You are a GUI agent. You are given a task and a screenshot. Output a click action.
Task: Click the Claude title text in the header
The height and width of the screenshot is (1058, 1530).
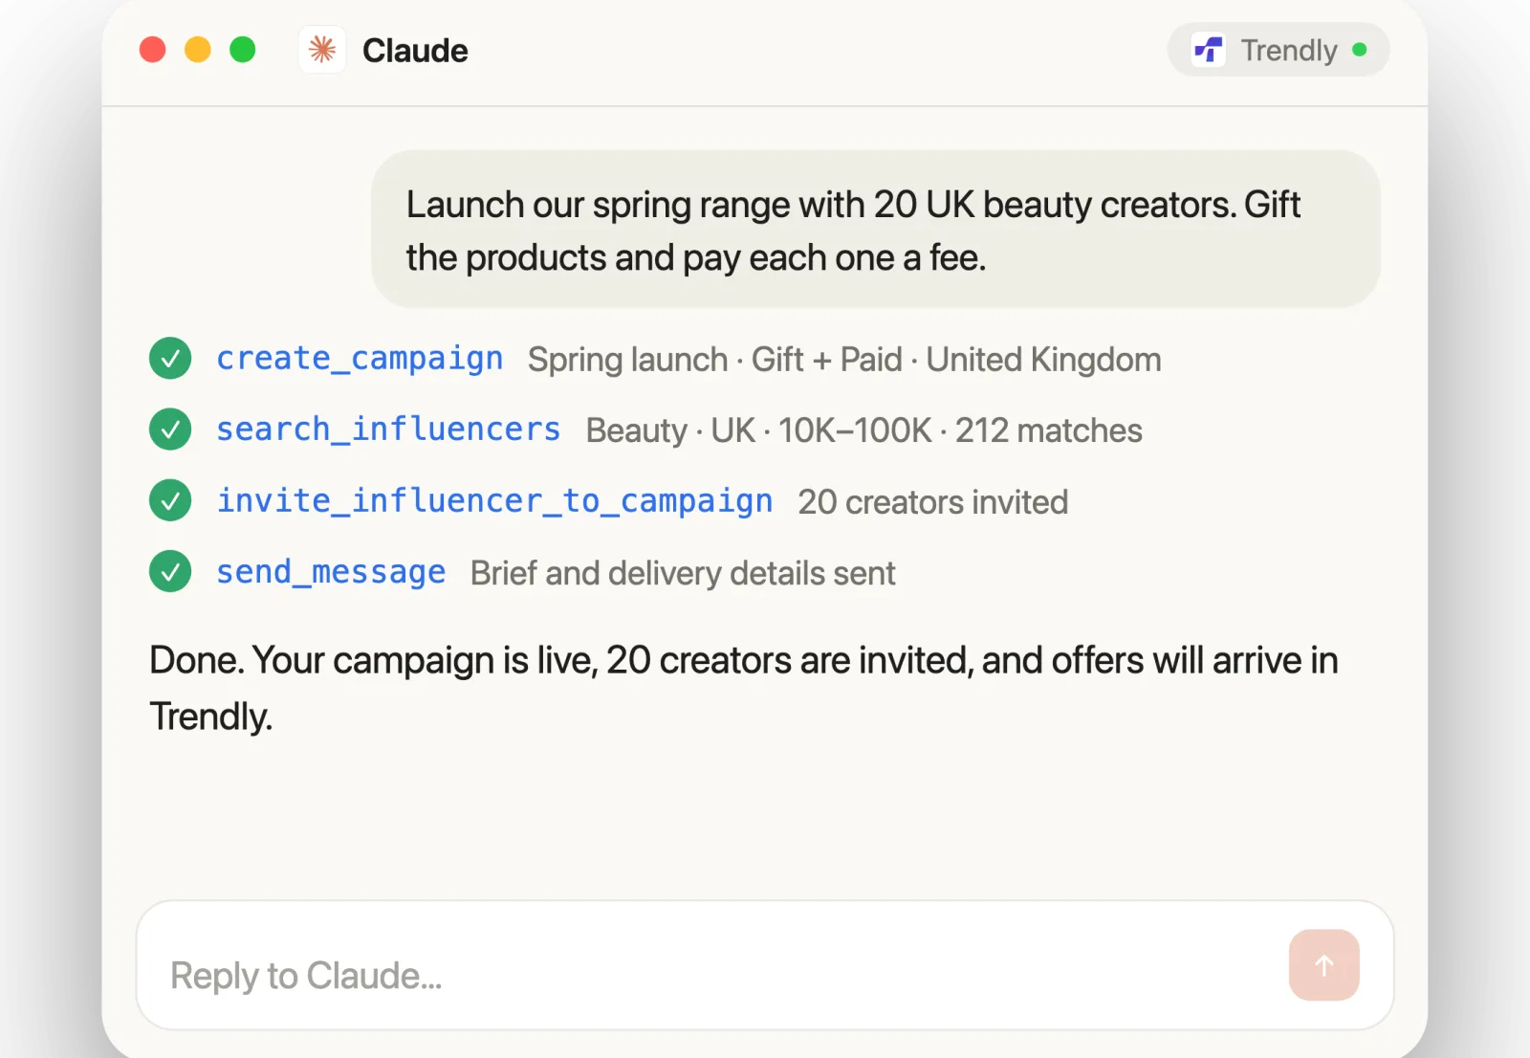pyautogui.click(x=415, y=51)
